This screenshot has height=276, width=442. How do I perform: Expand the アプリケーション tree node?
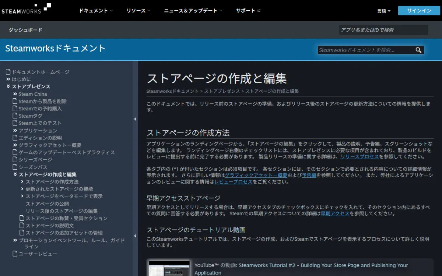15,130
